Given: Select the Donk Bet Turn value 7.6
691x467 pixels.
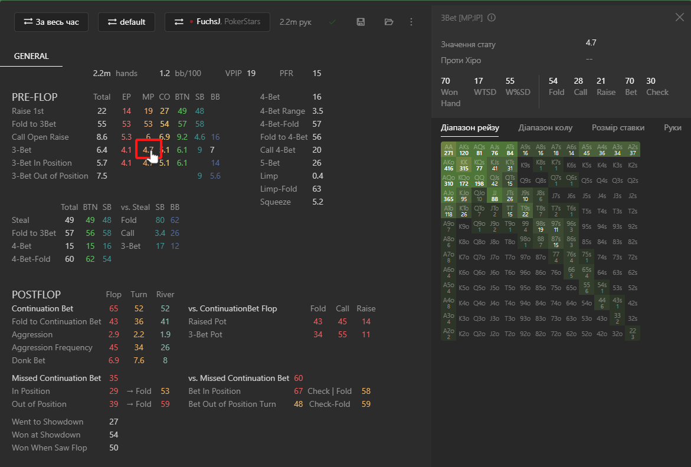Looking at the screenshot, I should [x=139, y=360].
